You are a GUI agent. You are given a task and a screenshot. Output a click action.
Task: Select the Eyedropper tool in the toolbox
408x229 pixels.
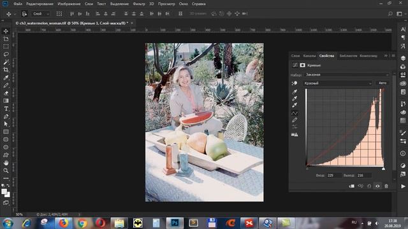pos(6,78)
